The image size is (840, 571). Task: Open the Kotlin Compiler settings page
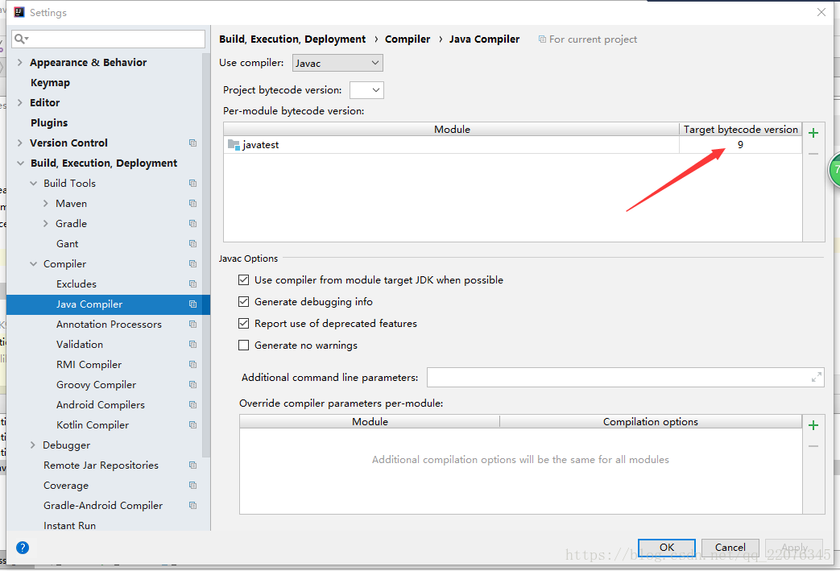[x=93, y=425]
